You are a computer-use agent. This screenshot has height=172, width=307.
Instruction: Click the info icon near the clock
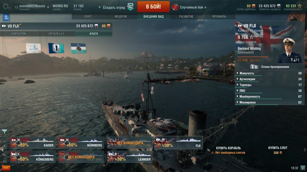pyautogui.click(x=303, y=168)
